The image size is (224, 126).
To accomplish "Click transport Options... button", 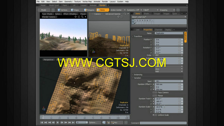I will (95, 122).
